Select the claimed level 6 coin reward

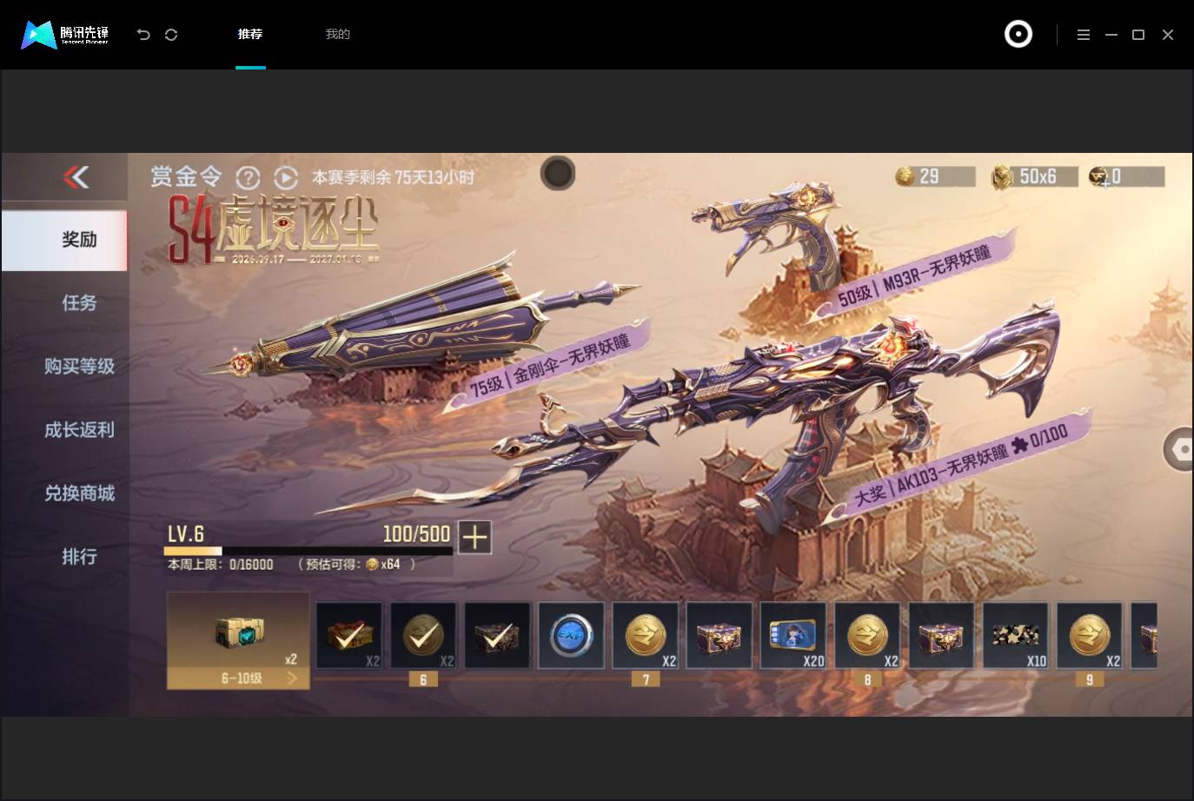click(x=423, y=636)
